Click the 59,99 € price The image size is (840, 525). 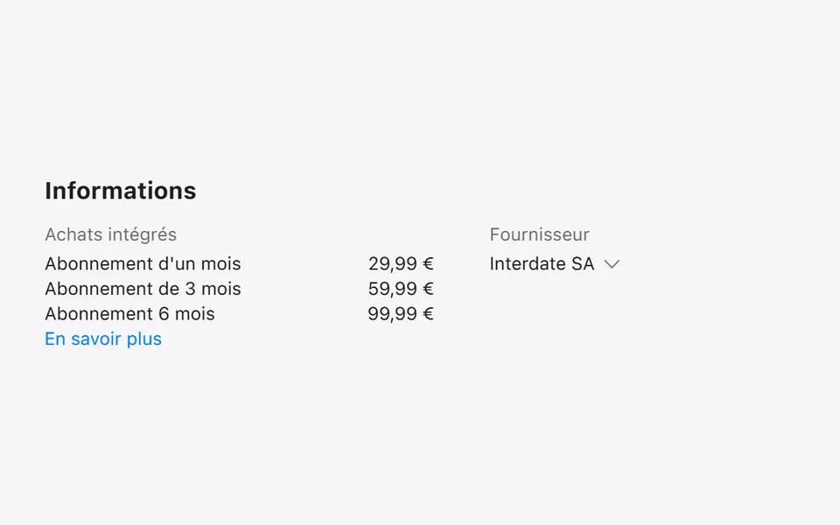click(x=401, y=289)
